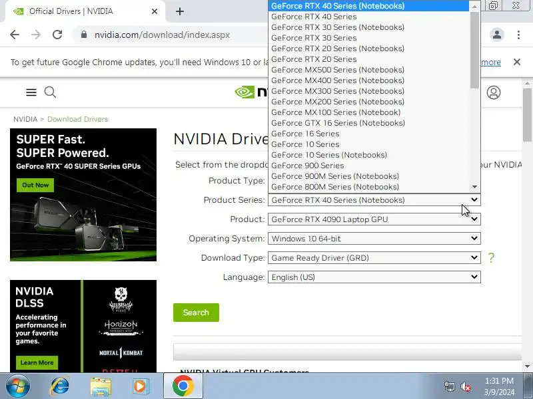Select GeForce 16 Series option

(x=368, y=134)
